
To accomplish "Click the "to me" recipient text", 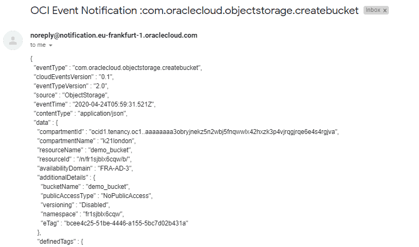I will pyautogui.click(x=38, y=45).
